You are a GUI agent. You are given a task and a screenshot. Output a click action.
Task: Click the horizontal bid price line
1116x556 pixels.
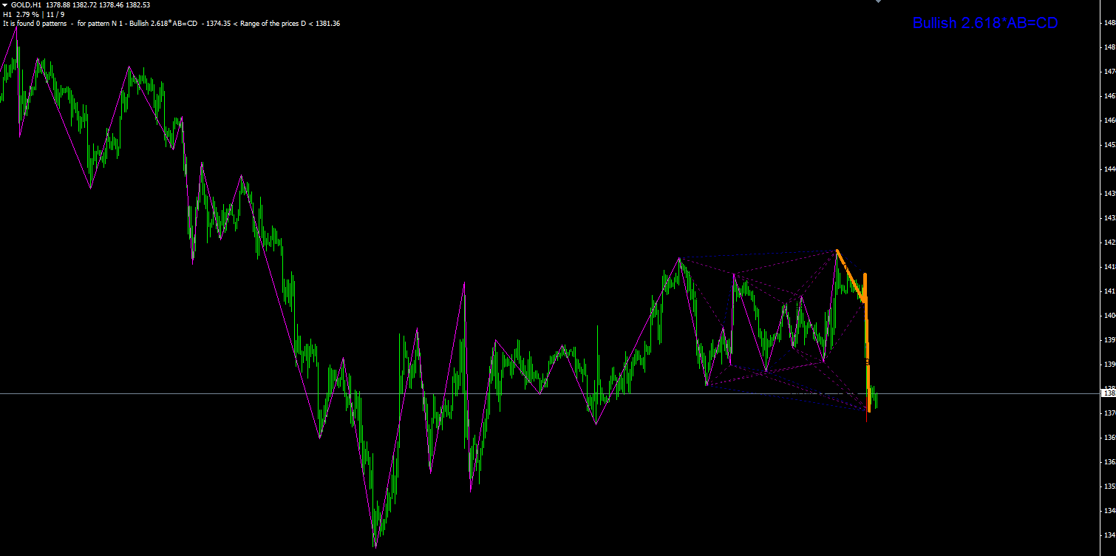(x=551, y=393)
